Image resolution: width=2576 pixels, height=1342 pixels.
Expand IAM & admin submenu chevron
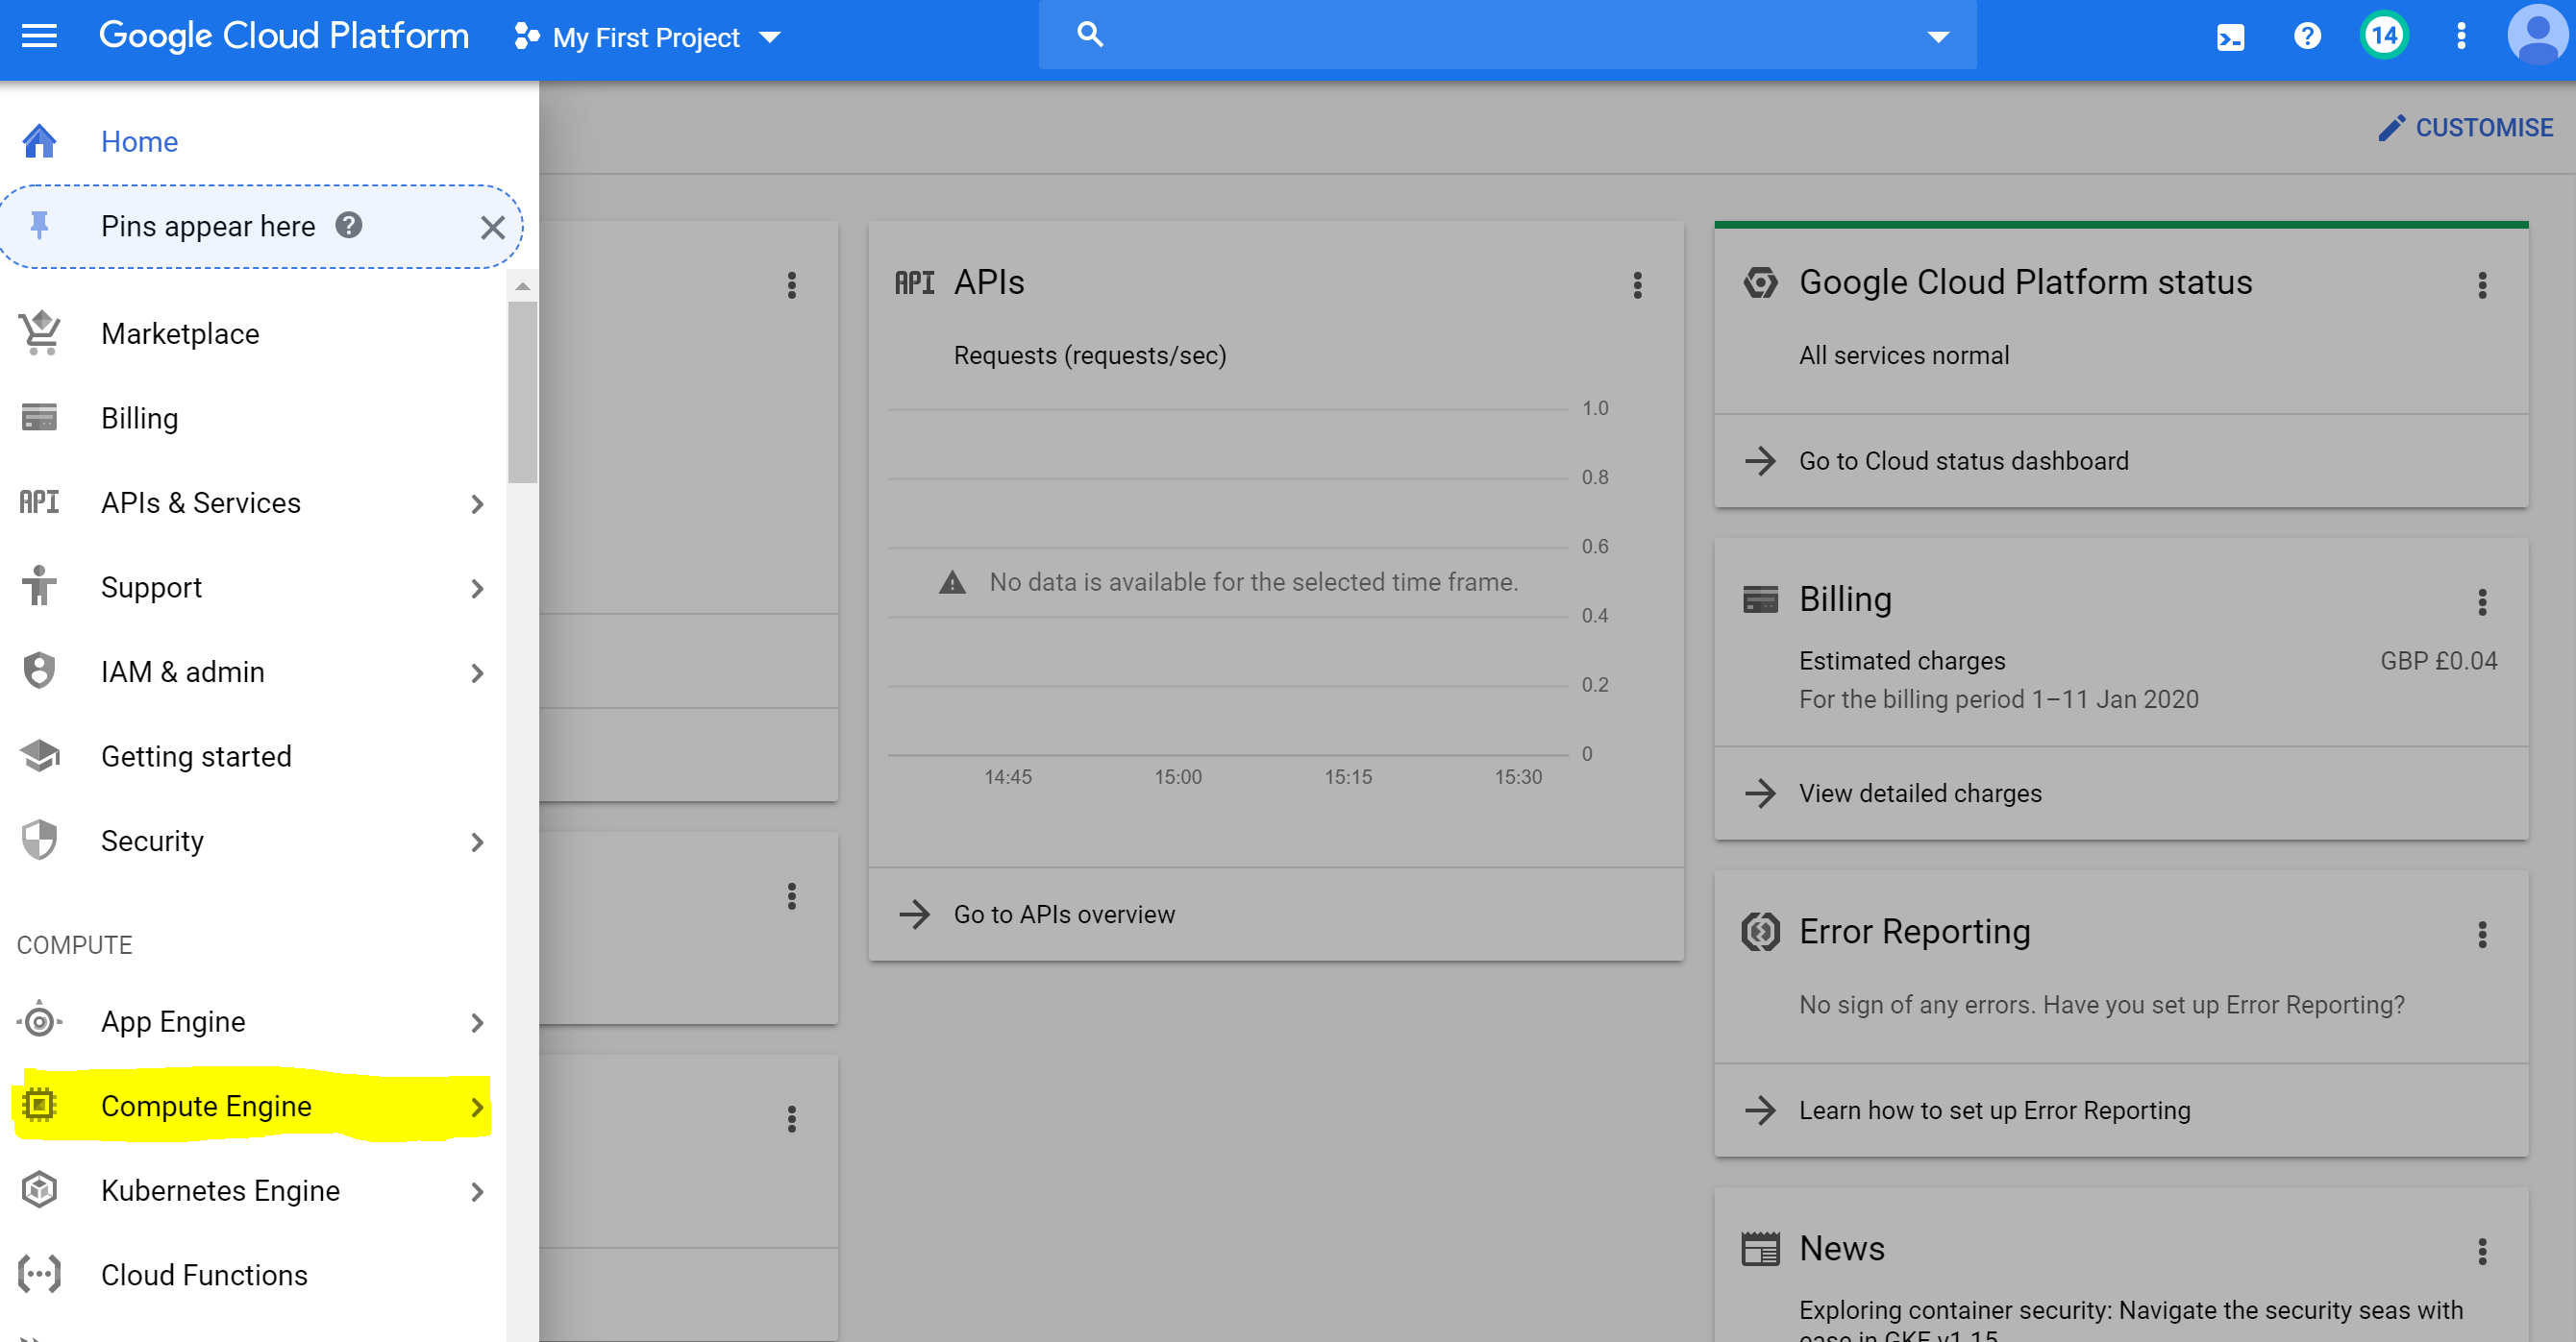click(477, 673)
